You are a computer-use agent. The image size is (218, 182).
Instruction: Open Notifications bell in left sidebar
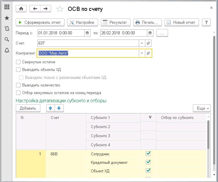[x=7, y=50]
